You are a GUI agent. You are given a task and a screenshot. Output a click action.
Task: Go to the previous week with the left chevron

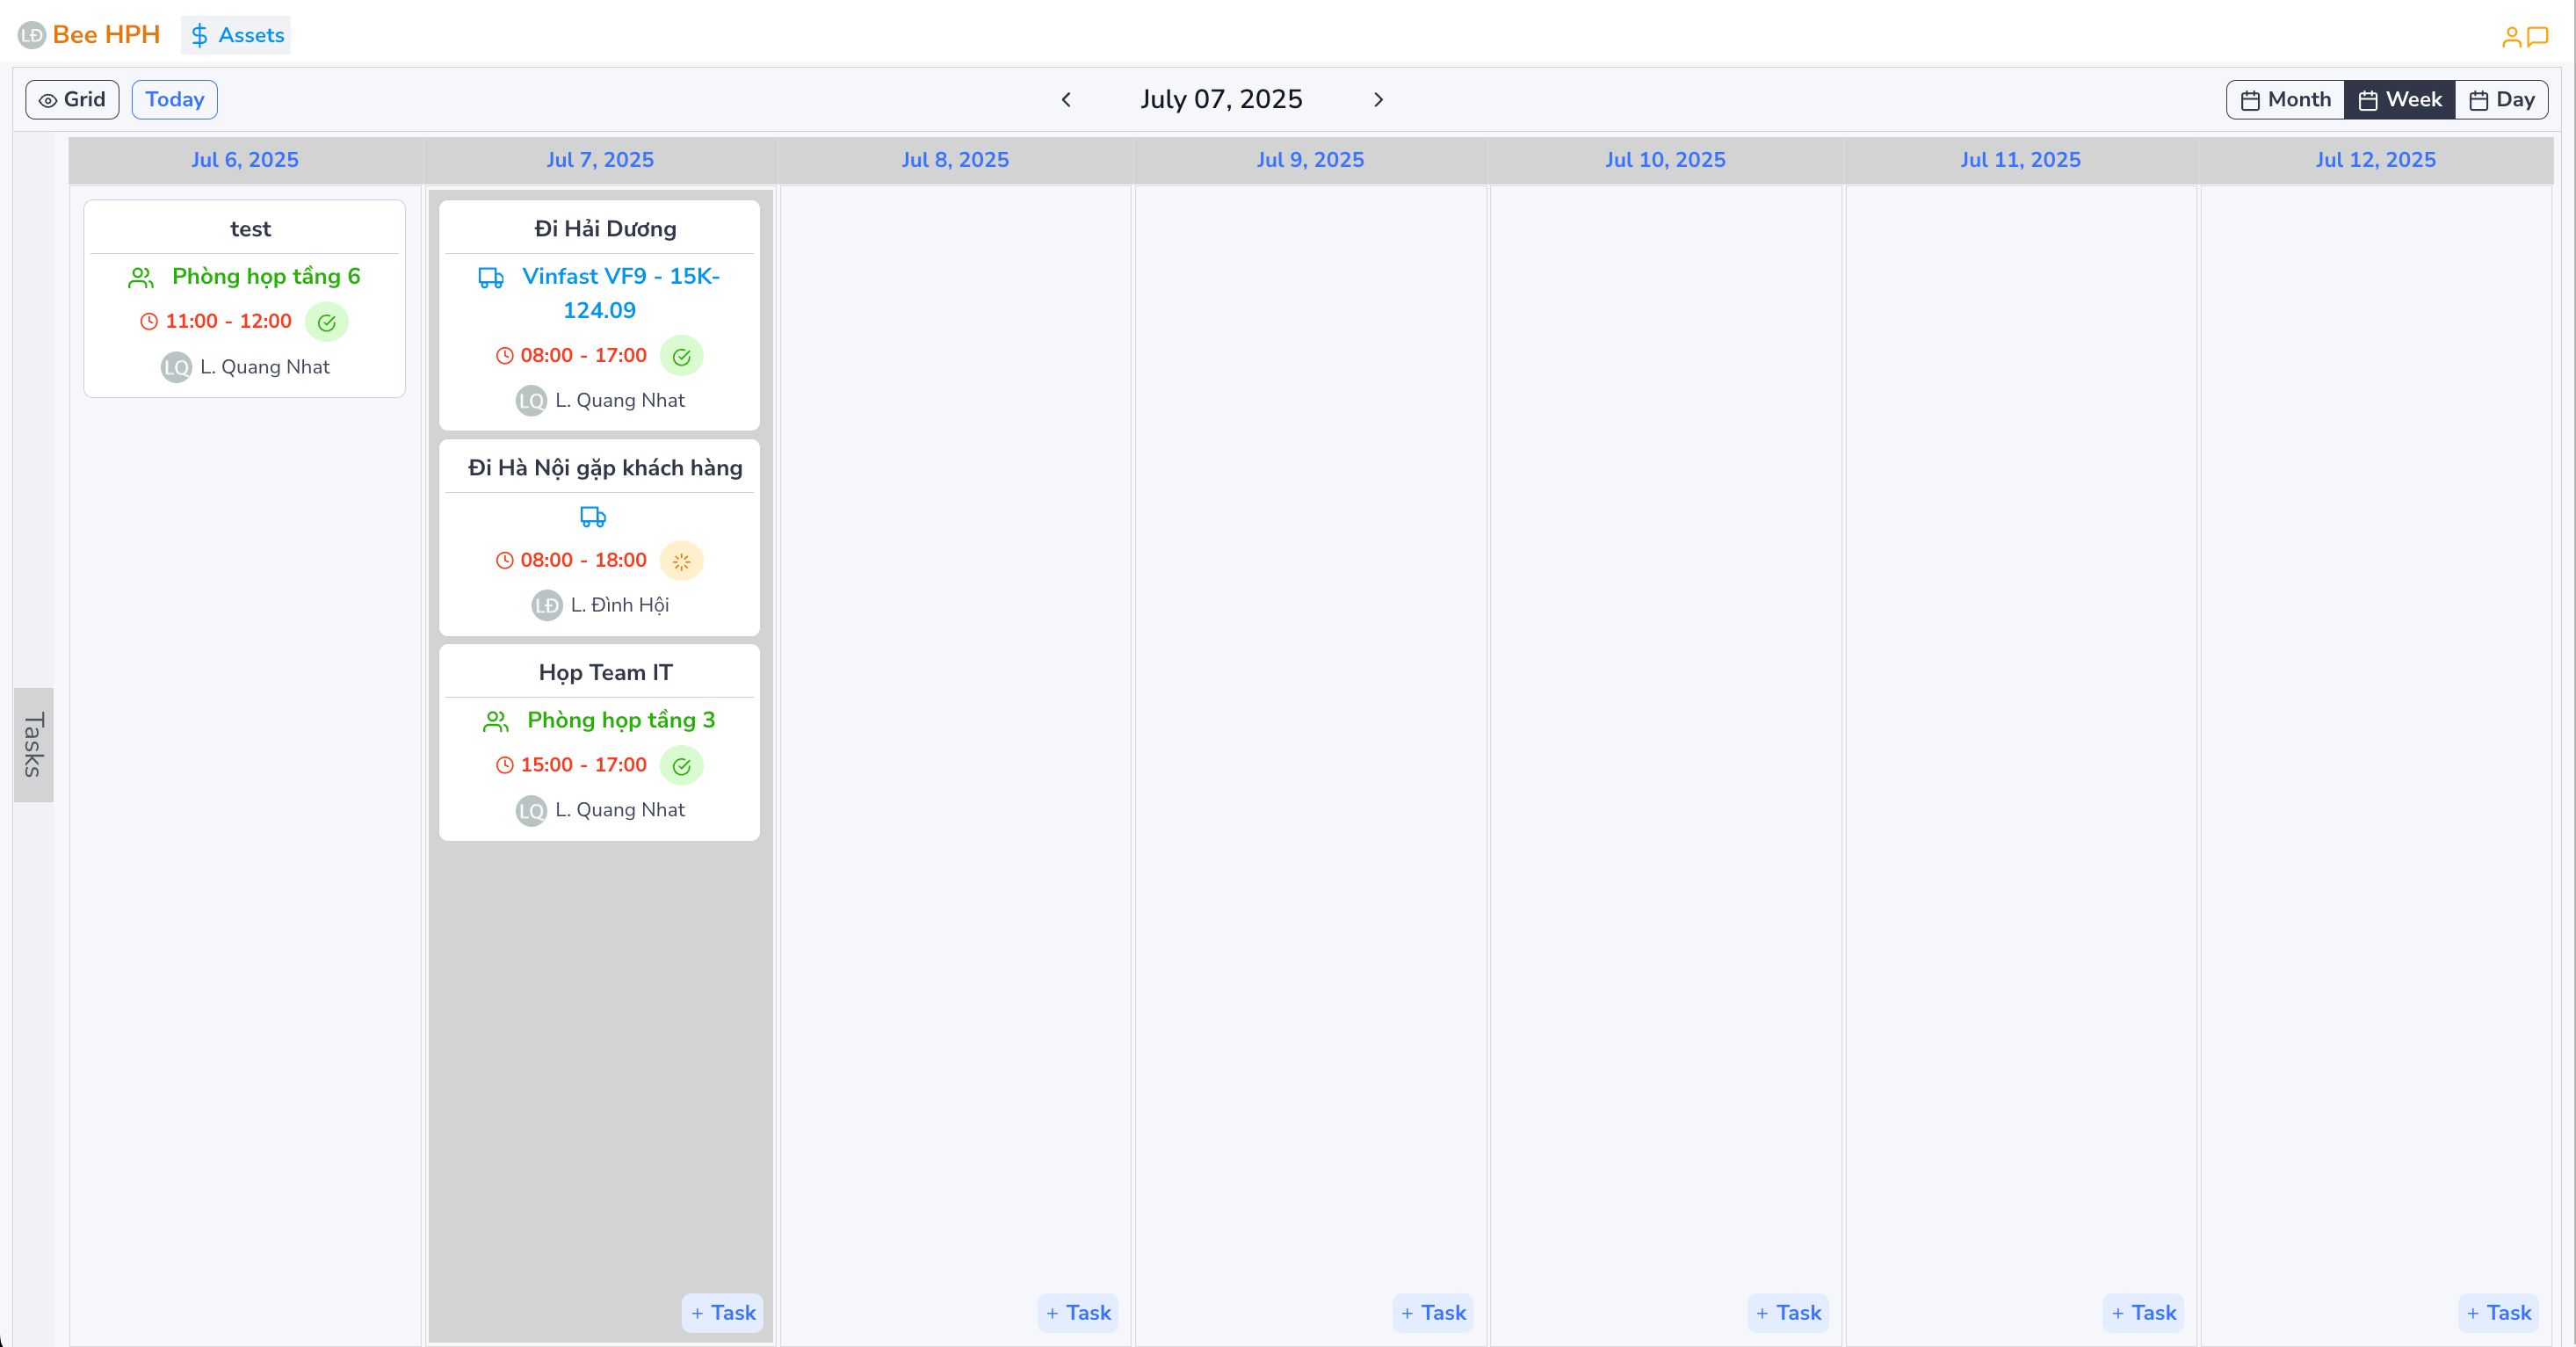1066,99
